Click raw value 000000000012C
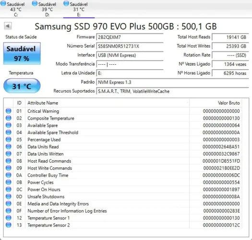This screenshot has width=252, height=240. click(221, 225)
